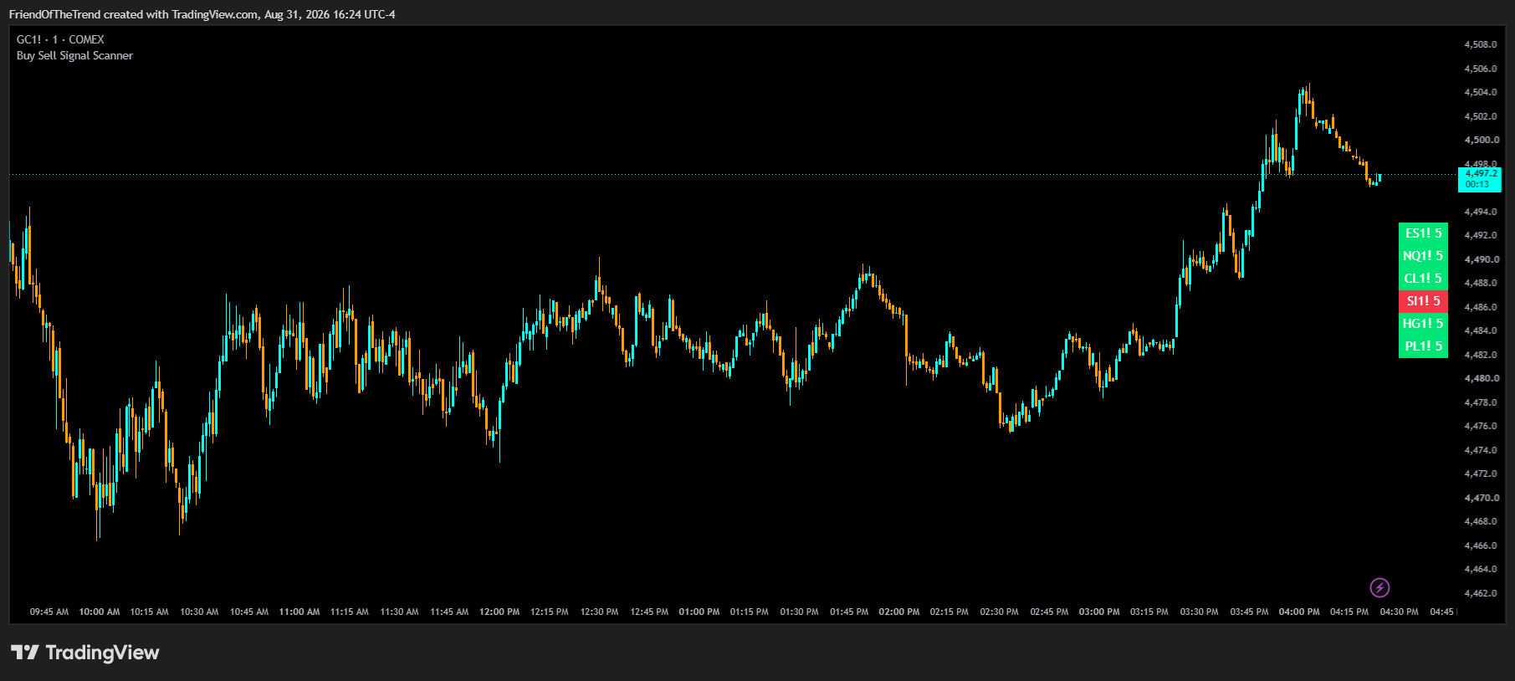Click the current price label 4,497.2
1515x681 pixels.
click(1480, 179)
